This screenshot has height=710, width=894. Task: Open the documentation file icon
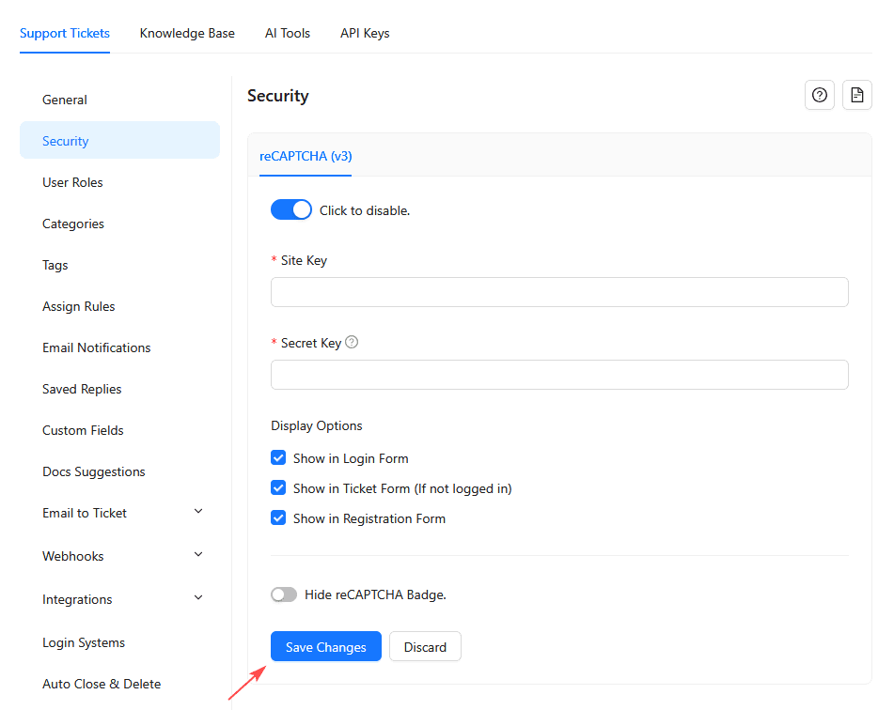click(x=856, y=95)
